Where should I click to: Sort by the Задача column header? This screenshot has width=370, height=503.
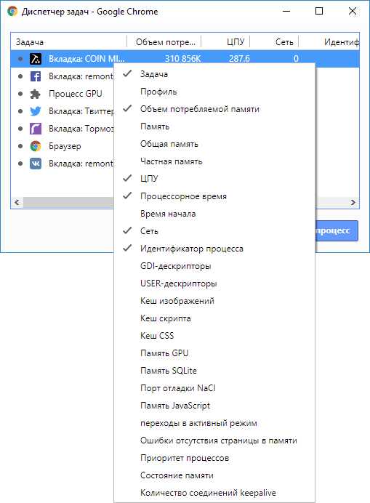tap(68, 41)
